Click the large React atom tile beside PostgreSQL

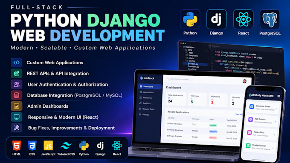[x=243, y=20]
